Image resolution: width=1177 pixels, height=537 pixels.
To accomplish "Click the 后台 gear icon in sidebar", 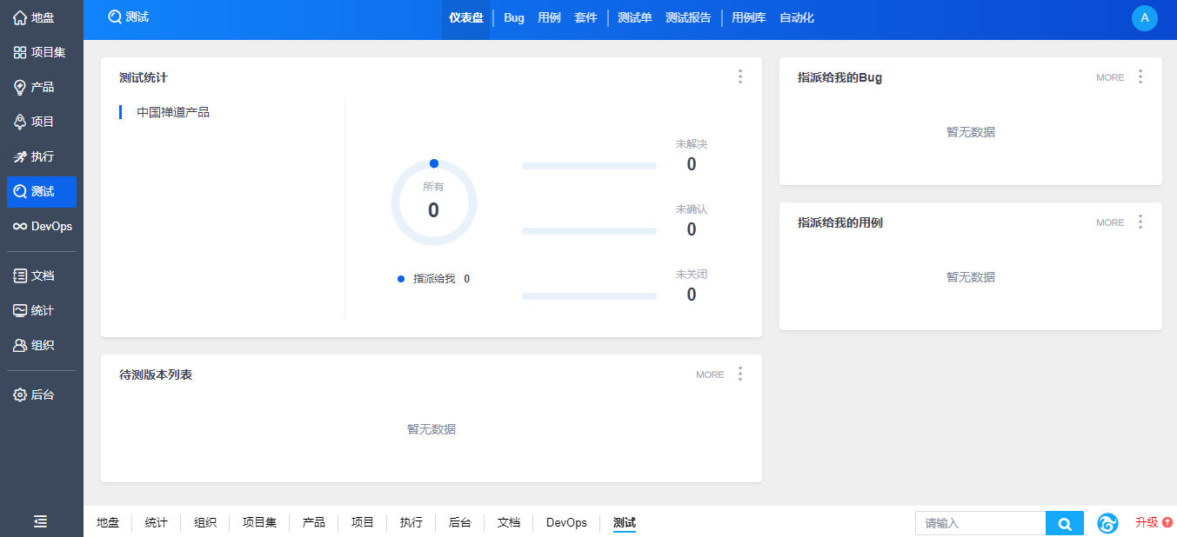I will tap(20, 395).
